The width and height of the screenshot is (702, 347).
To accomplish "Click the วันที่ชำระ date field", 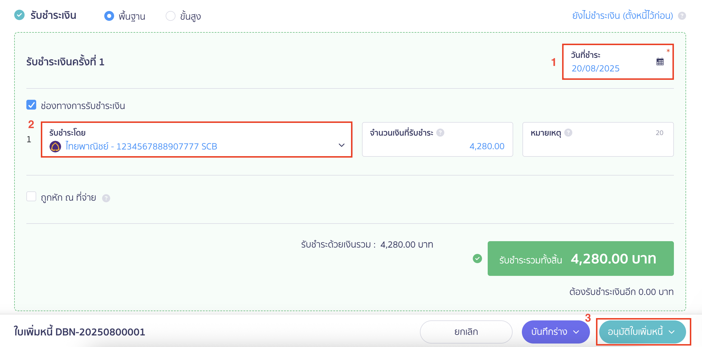I will pos(618,62).
